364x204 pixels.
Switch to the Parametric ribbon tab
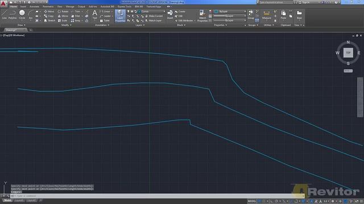point(48,7)
